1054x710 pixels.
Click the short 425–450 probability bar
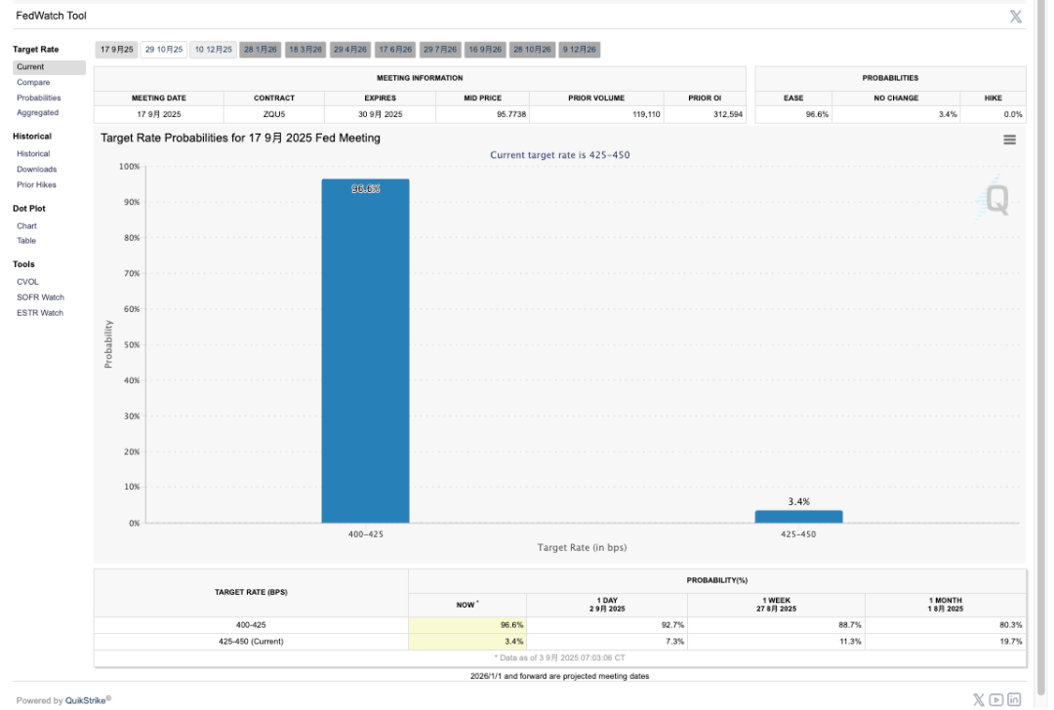(798, 517)
